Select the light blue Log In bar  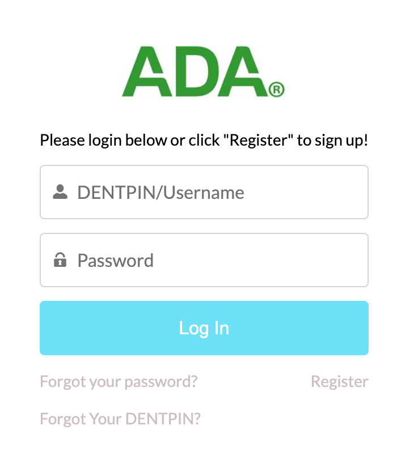click(204, 327)
